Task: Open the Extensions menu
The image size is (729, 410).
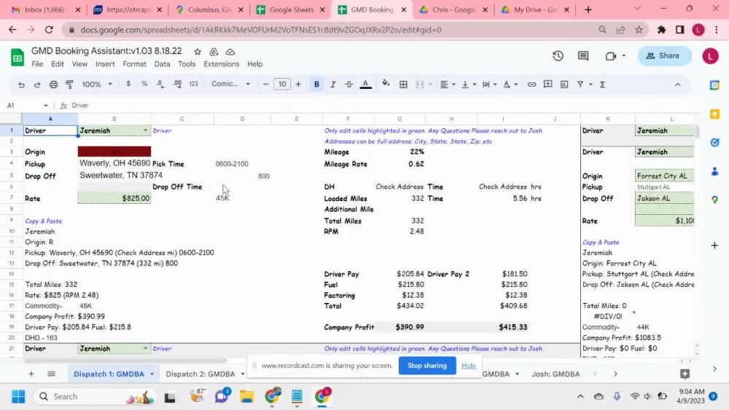Action: 222,64
